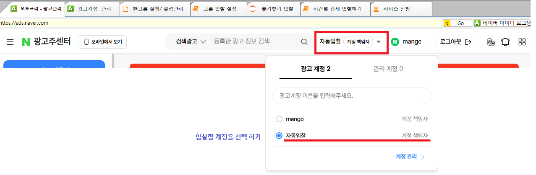This screenshot has width=536, height=175.
Task: Open the hamburger menu icon
Action: coord(10,42)
